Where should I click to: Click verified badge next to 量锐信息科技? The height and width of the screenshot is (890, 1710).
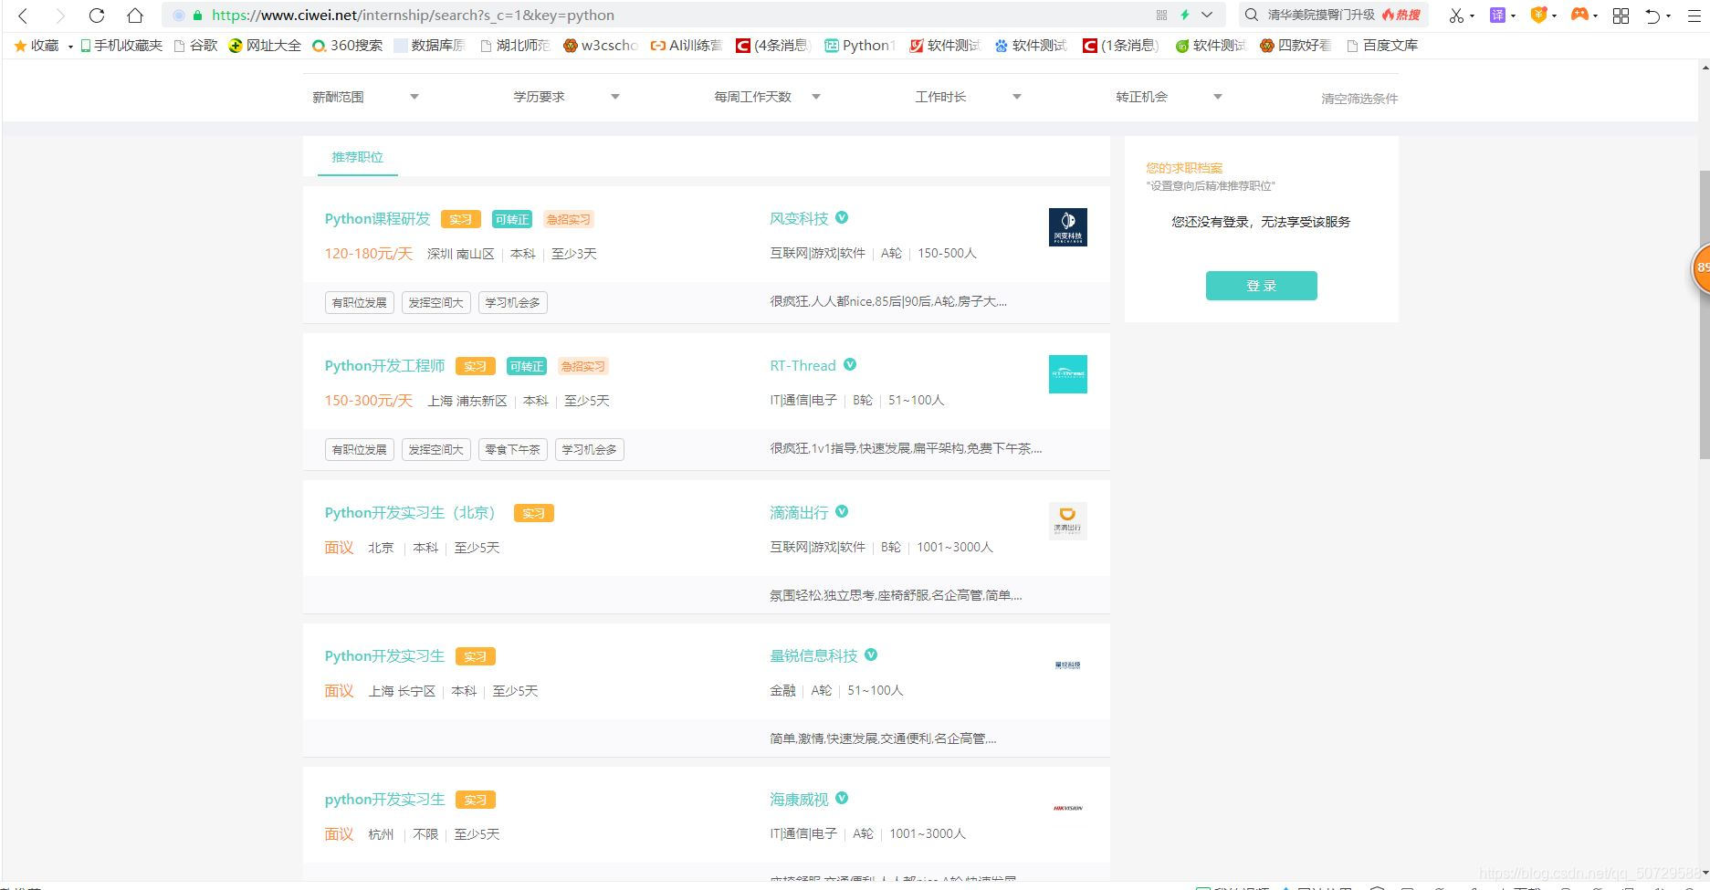tap(871, 654)
